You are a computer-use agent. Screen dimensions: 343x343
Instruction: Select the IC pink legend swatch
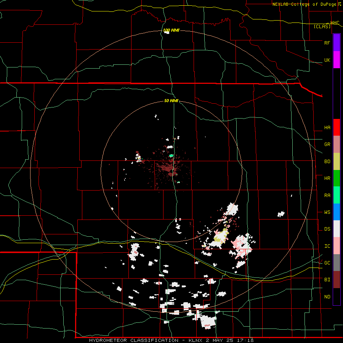click(337, 246)
